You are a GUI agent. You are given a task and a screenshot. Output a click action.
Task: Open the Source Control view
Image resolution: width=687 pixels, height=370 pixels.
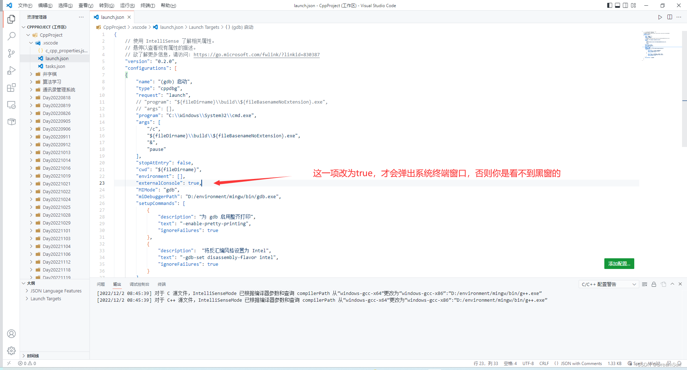11,53
